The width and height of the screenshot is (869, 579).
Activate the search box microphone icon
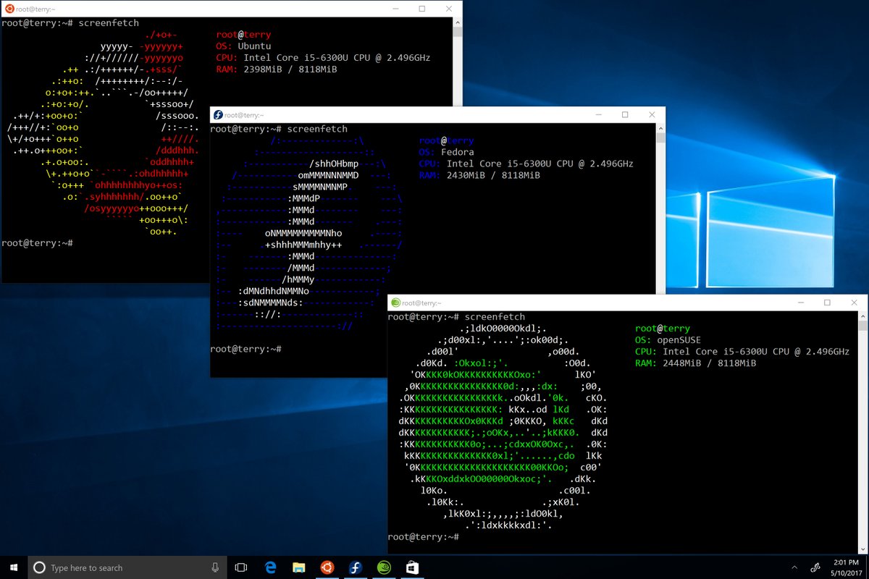click(x=215, y=567)
